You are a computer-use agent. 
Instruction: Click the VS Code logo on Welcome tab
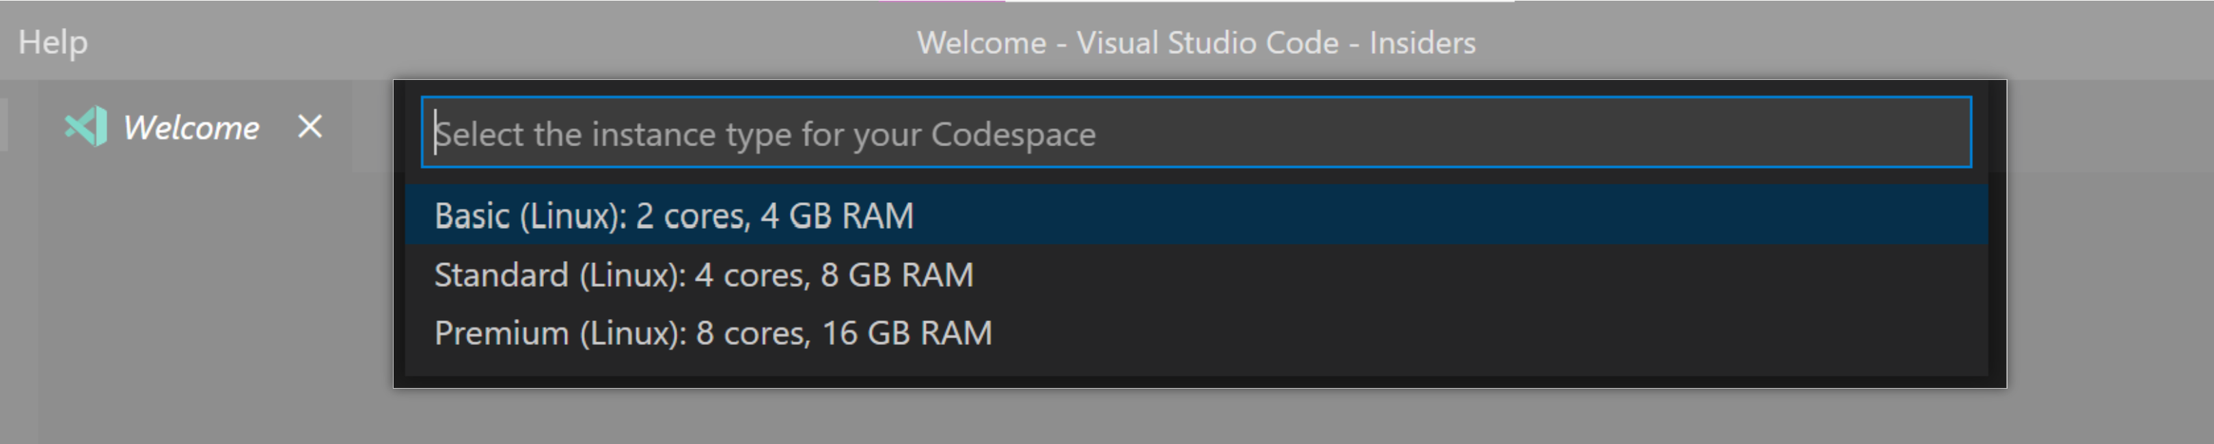tap(86, 127)
